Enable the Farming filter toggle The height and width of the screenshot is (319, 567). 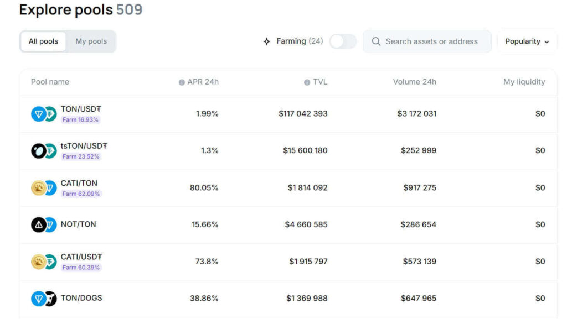click(x=343, y=41)
